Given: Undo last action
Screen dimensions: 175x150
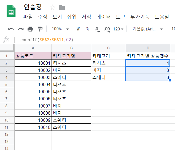Looking at the screenshot, I should coord(11,29).
